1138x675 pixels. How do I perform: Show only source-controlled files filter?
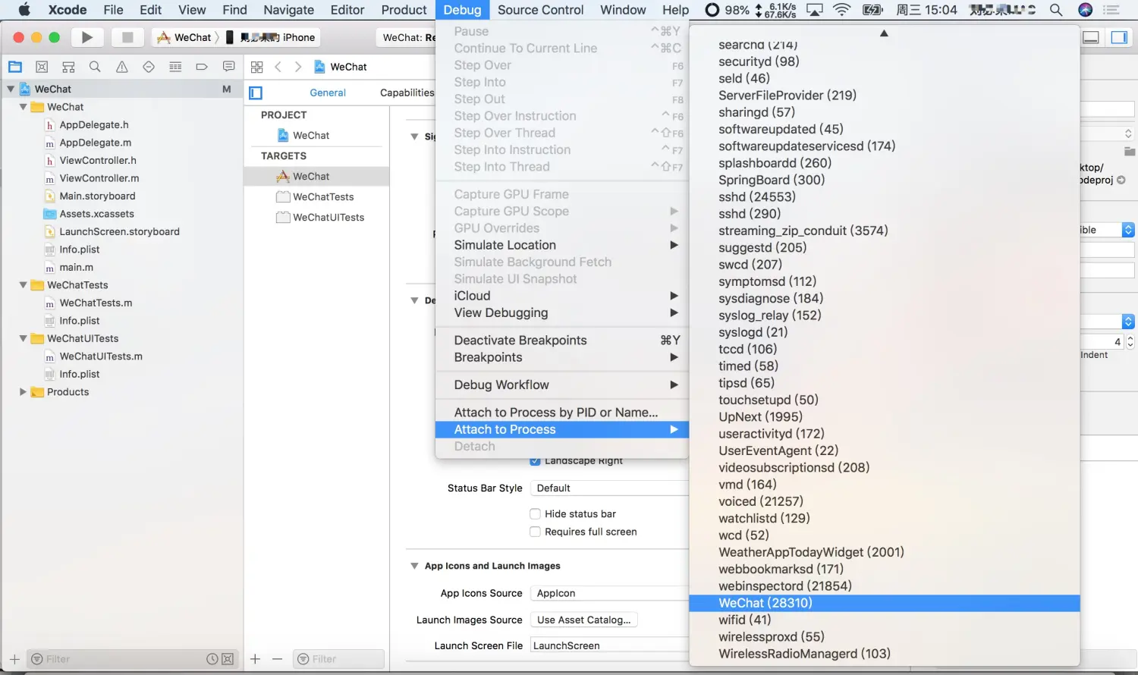coord(228,659)
